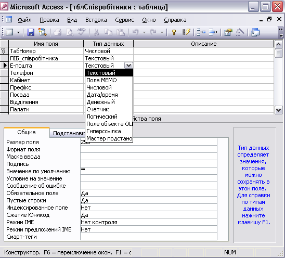Click the row selector for Відділення
The image size is (285, 258).
click(4, 102)
